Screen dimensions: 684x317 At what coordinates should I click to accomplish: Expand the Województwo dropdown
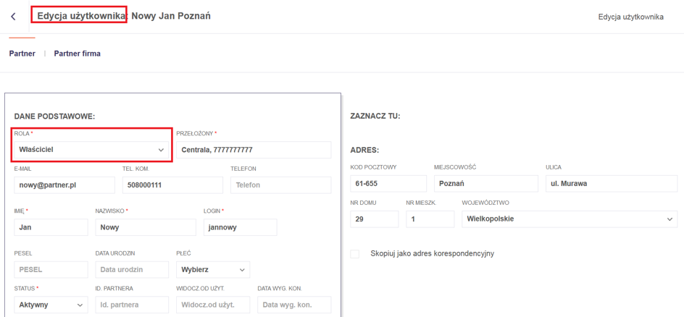569,219
